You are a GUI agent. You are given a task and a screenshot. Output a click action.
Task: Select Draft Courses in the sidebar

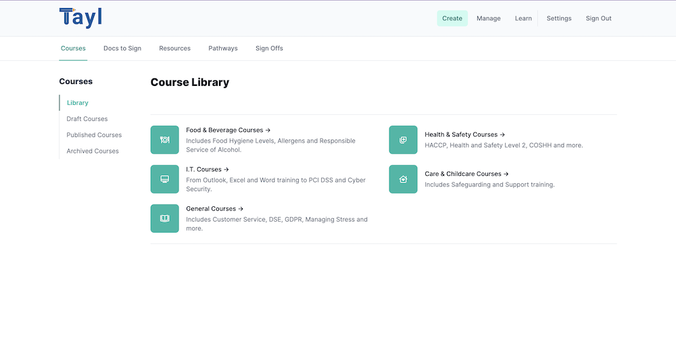tap(87, 119)
